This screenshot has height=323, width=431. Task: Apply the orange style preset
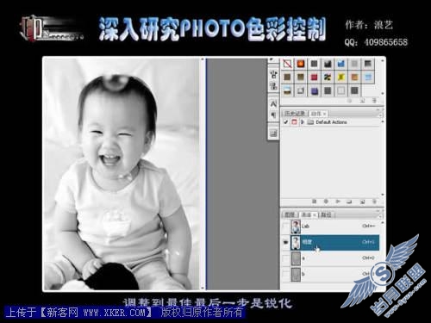(354, 78)
